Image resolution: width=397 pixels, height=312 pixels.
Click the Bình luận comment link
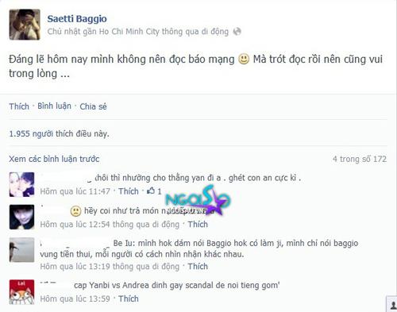(54, 106)
